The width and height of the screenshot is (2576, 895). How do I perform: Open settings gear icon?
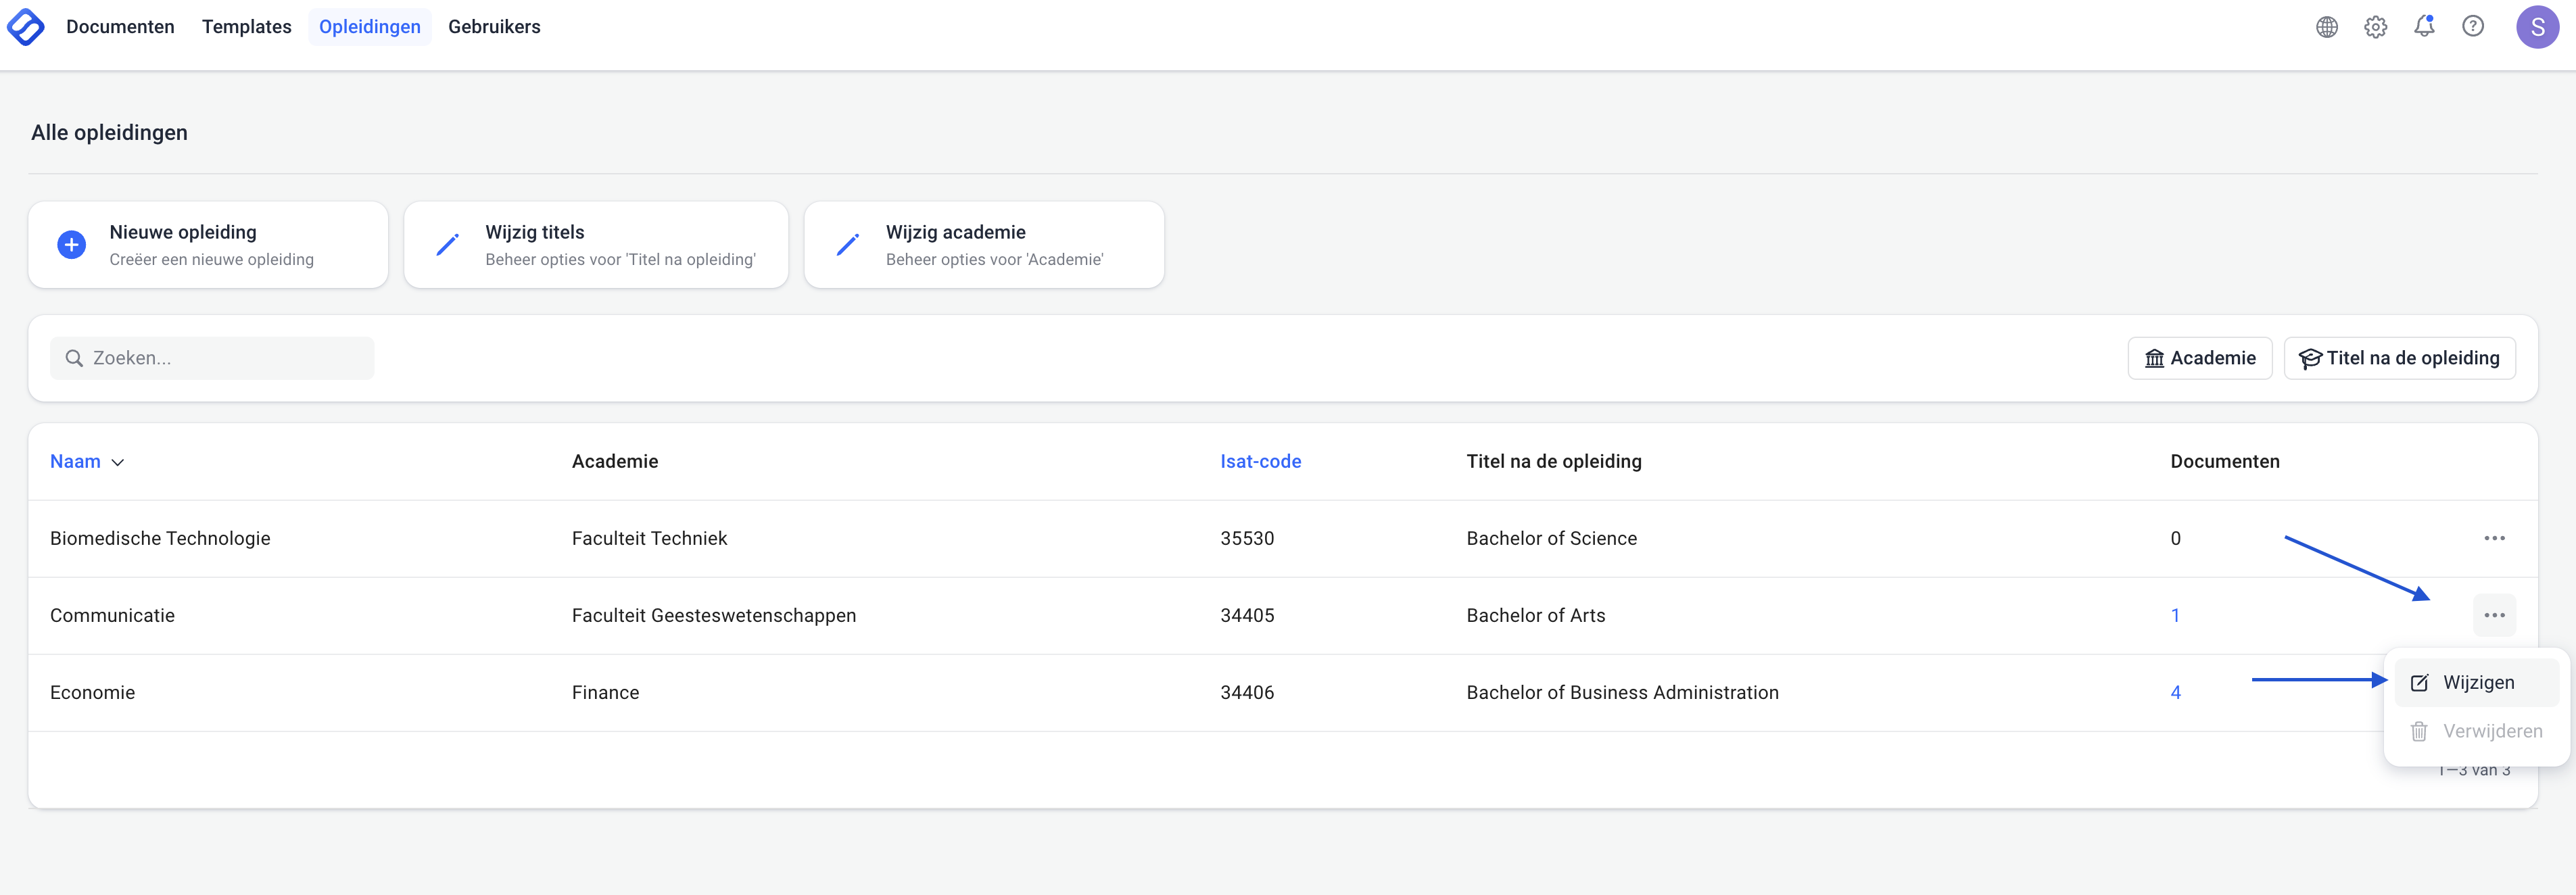2375,27
